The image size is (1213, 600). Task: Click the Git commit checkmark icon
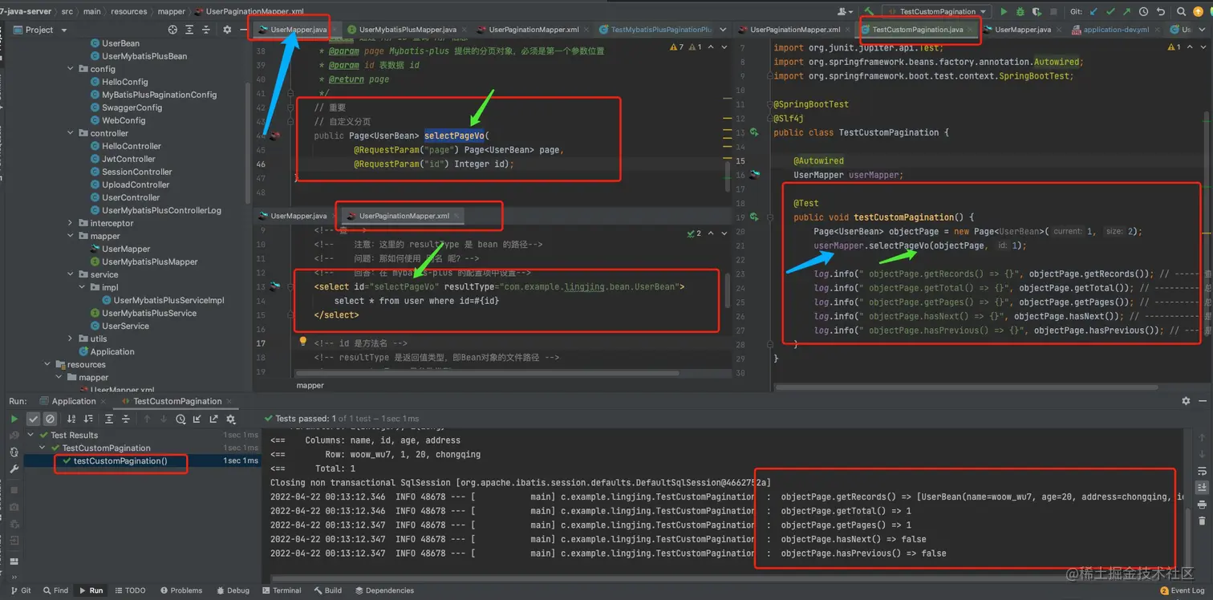[x=1110, y=11]
